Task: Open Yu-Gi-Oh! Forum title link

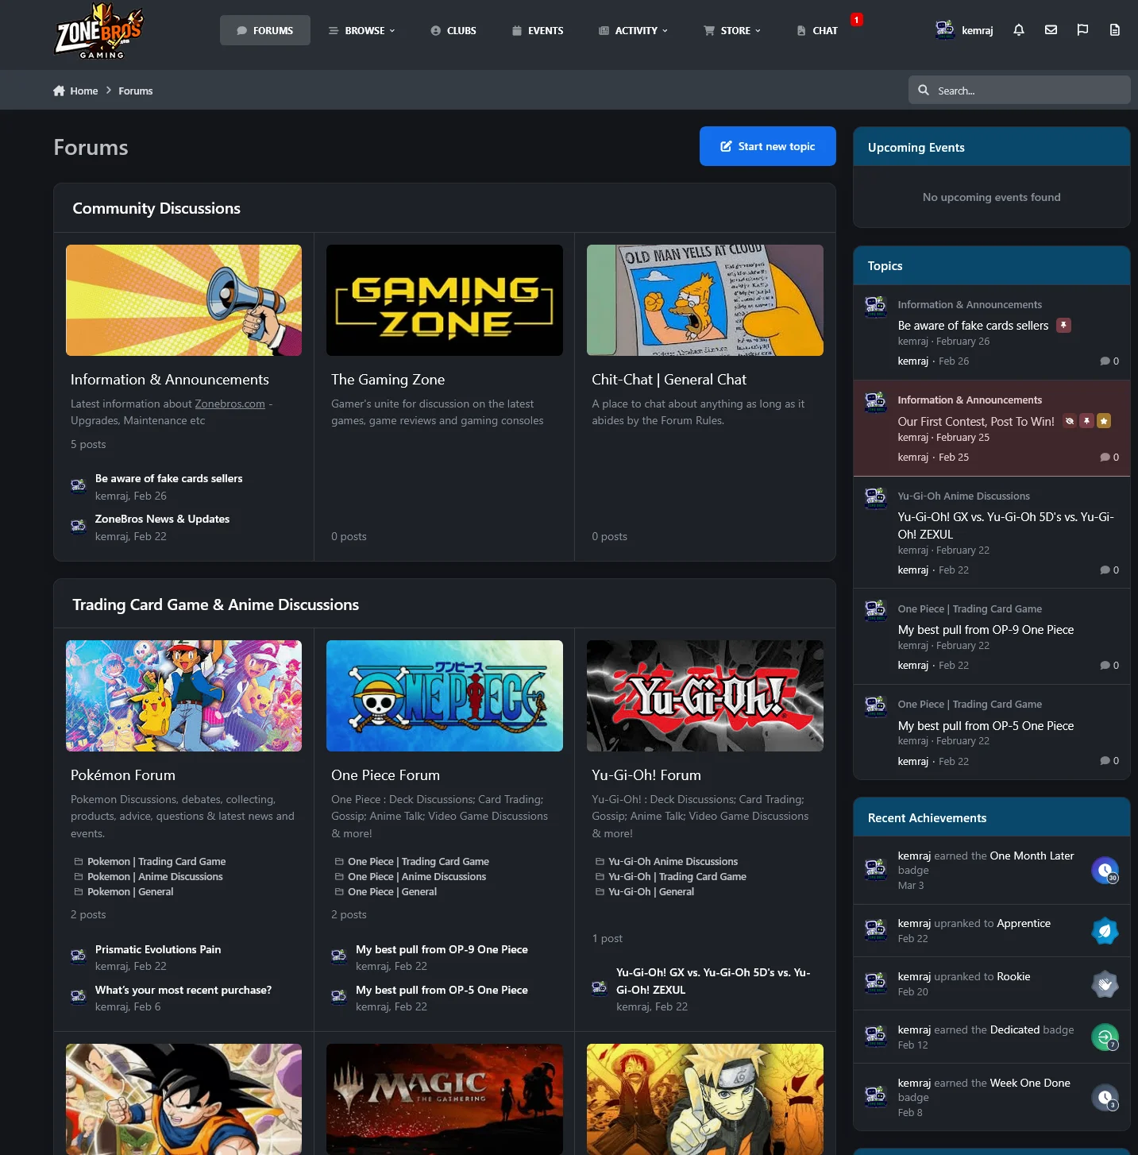Action: [646, 775]
